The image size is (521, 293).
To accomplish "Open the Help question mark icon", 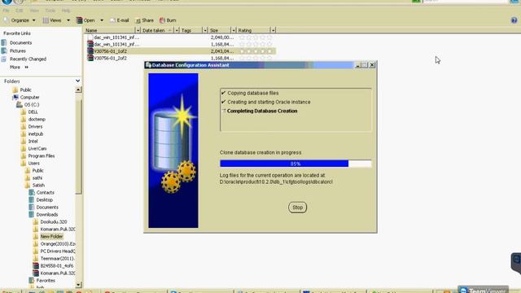I will point(514,20).
